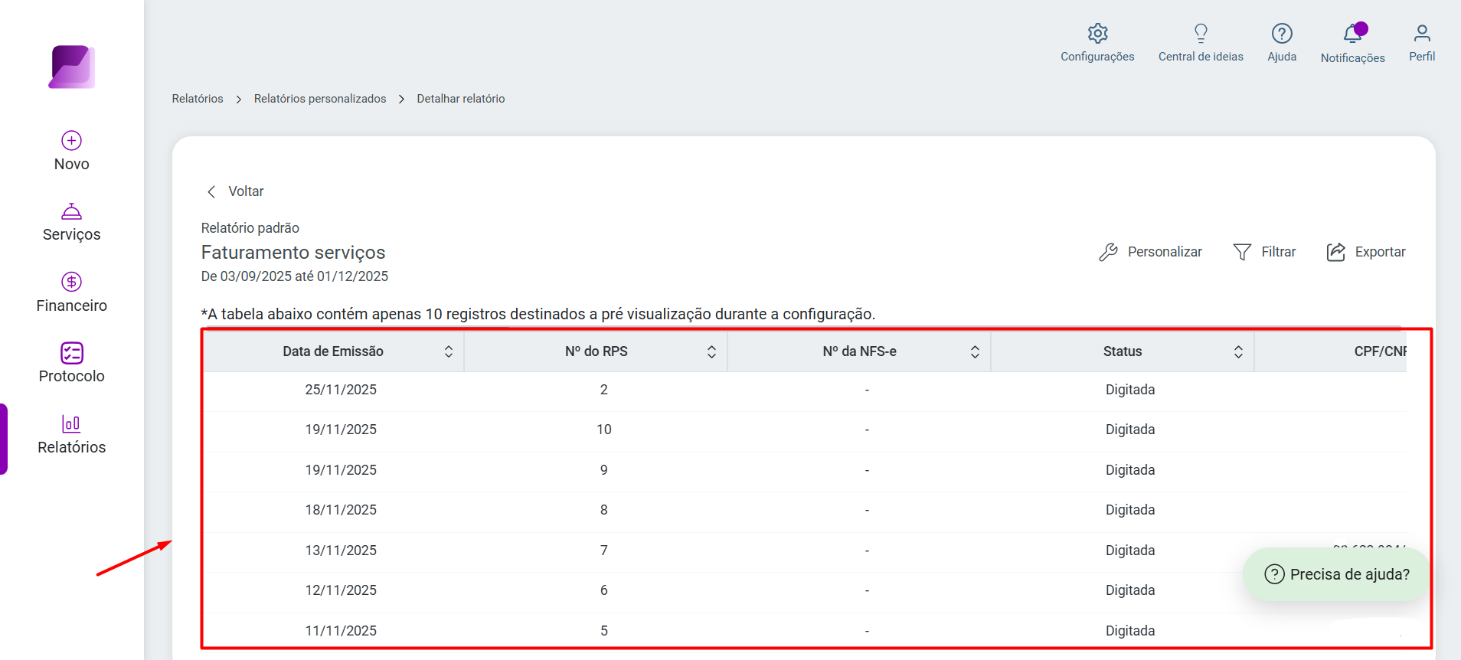
Task: Open the Notificações bell icon
Action: (x=1353, y=33)
